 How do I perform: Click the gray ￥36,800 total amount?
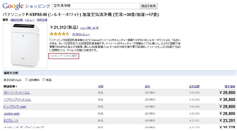click(x=194, y=100)
